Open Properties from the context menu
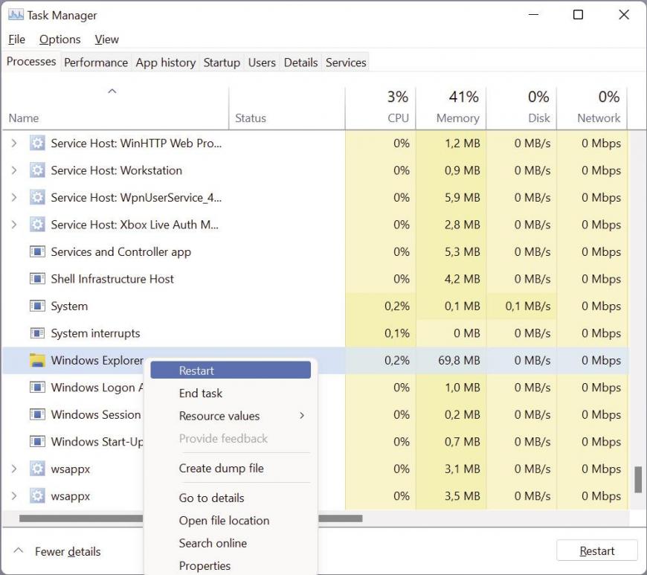Image resolution: width=647 pixels, height=575 pixels. (x=231, y=565)
